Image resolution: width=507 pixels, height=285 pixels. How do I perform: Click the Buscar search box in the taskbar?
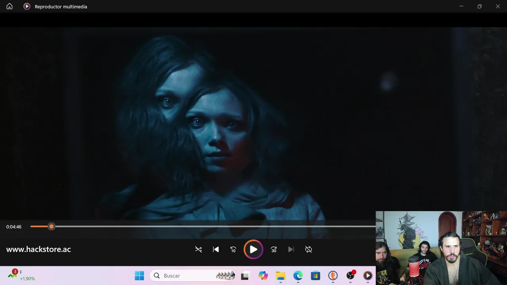(193, 276)
